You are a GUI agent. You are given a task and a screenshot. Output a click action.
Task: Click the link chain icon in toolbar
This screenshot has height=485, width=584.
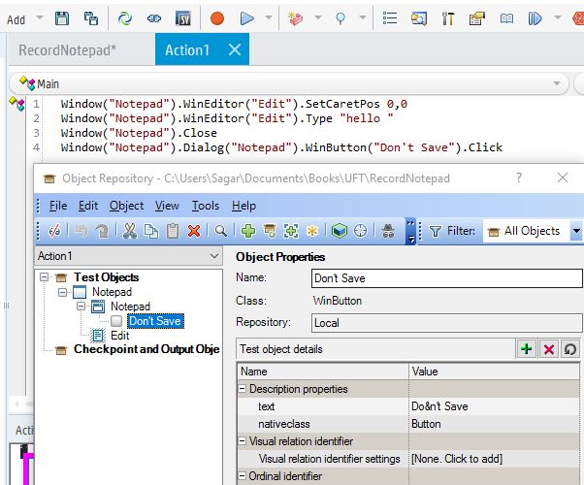click(154, 17)
